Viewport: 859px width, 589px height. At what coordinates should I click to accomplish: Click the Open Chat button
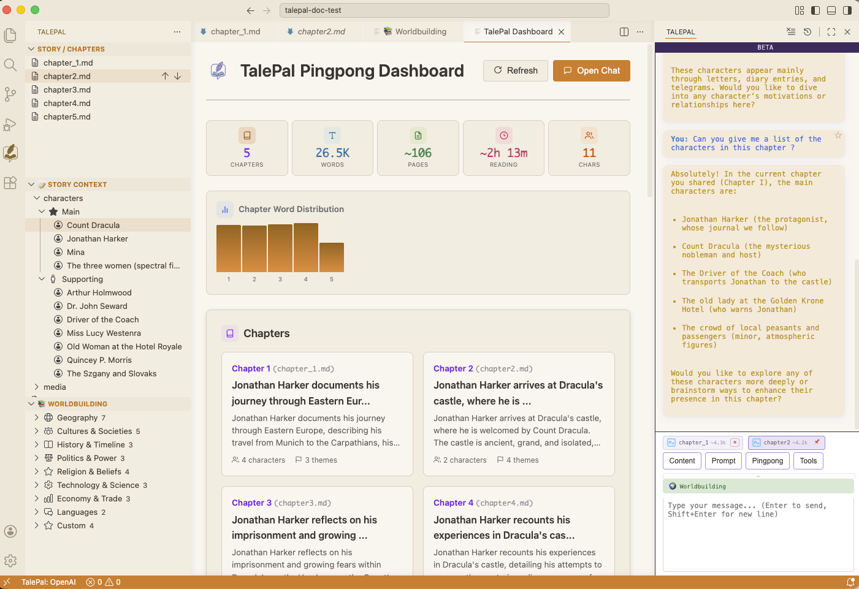pyautogui.click(x=592, y=70)
